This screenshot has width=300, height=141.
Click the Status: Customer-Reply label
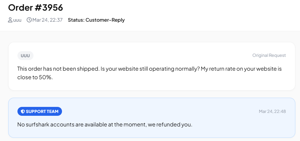point(96,20)
